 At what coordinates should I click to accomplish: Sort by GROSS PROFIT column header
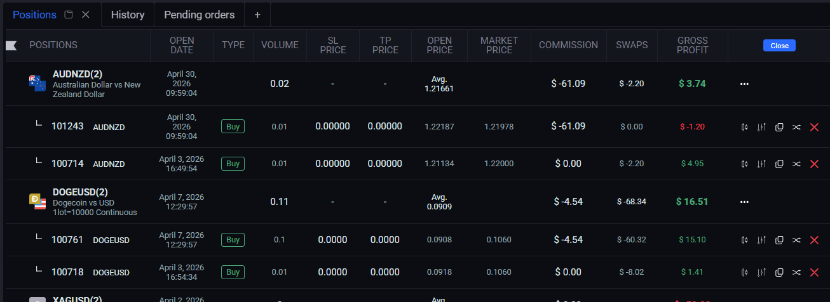tap(692, 45)
